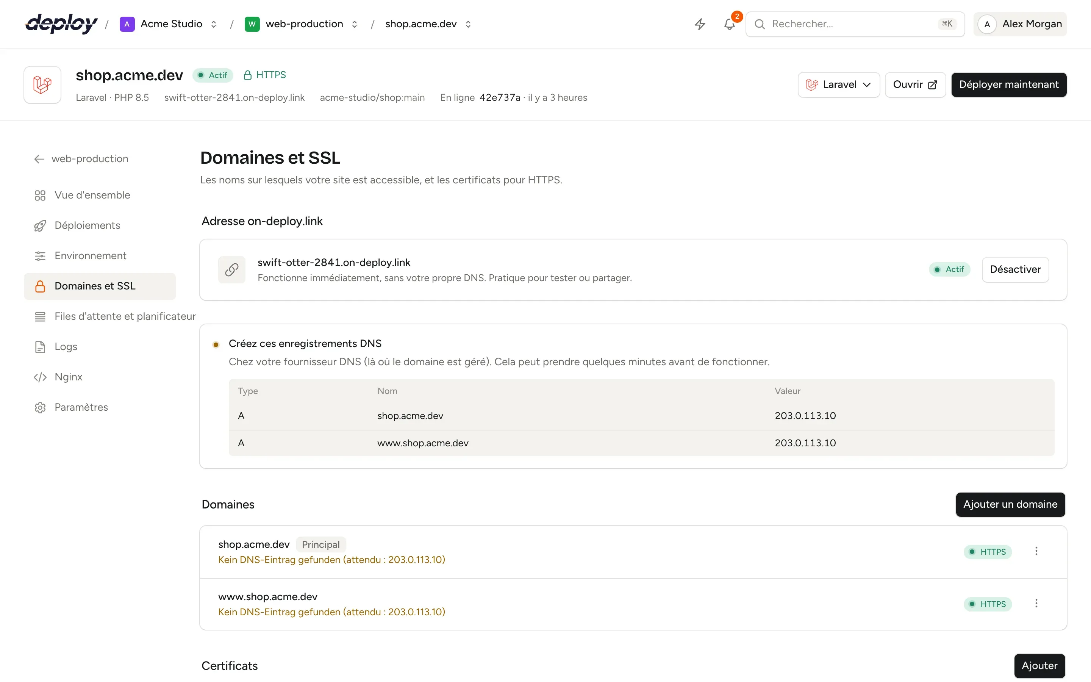Click Désactiver for the on-deploy.link address
Image resolution: width=1091 pixels, height=682 pixels.
[1015, 270]
